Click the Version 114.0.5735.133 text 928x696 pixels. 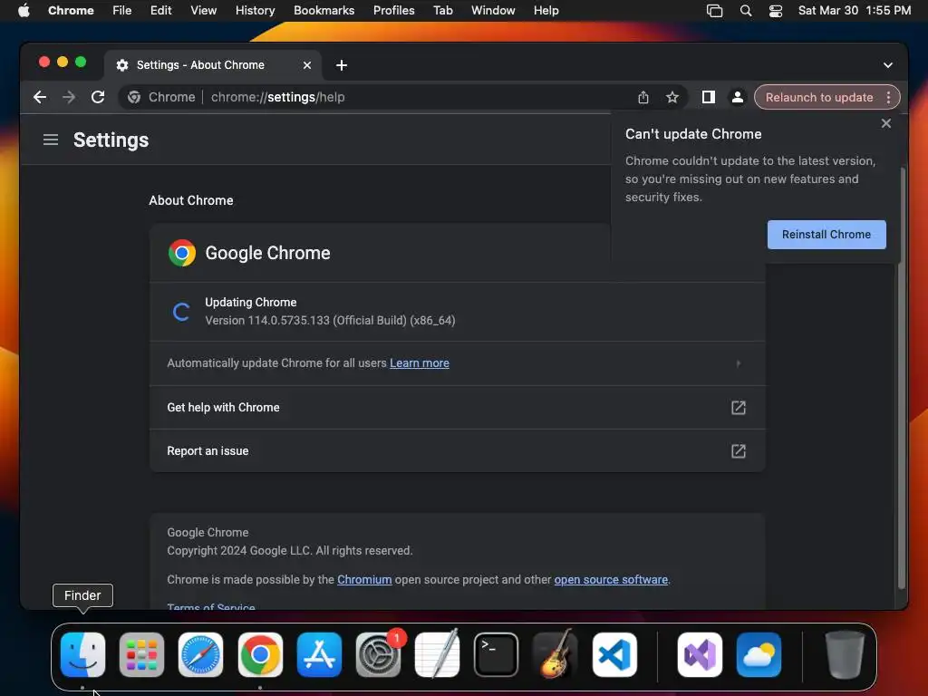(x=330, y=320)
